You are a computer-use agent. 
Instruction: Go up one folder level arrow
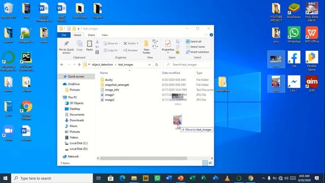79,65
